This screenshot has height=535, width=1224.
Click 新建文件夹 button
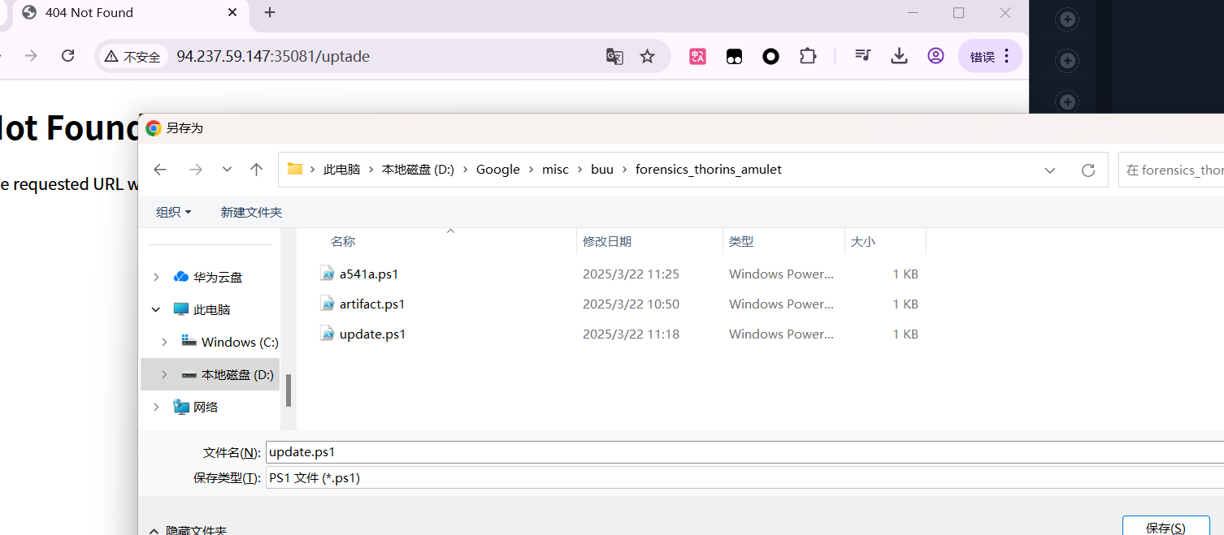(x=251, y=212)
